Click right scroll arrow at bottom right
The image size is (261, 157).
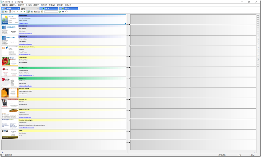(255, 152)
